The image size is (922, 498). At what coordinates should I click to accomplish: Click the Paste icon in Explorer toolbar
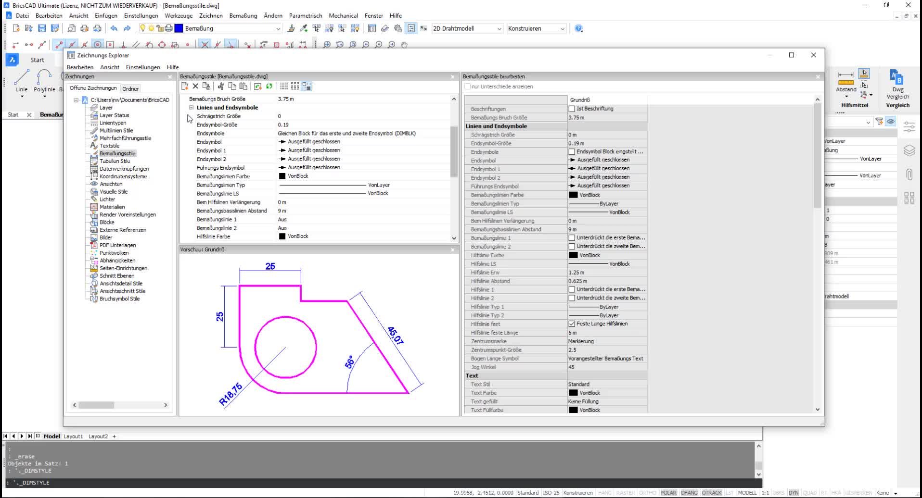pyautogui.click(x=243, y=86)
